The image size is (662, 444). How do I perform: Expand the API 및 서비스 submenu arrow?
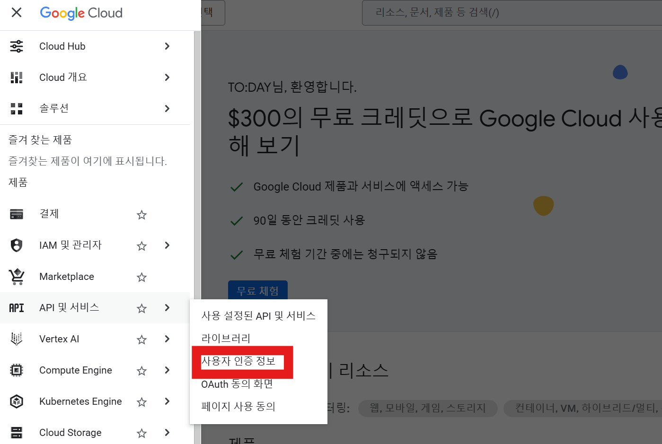[167, 307]
